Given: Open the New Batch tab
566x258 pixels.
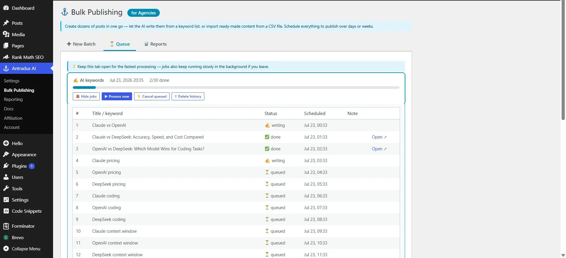Looking at the screenshot, I should click(81, 44).
